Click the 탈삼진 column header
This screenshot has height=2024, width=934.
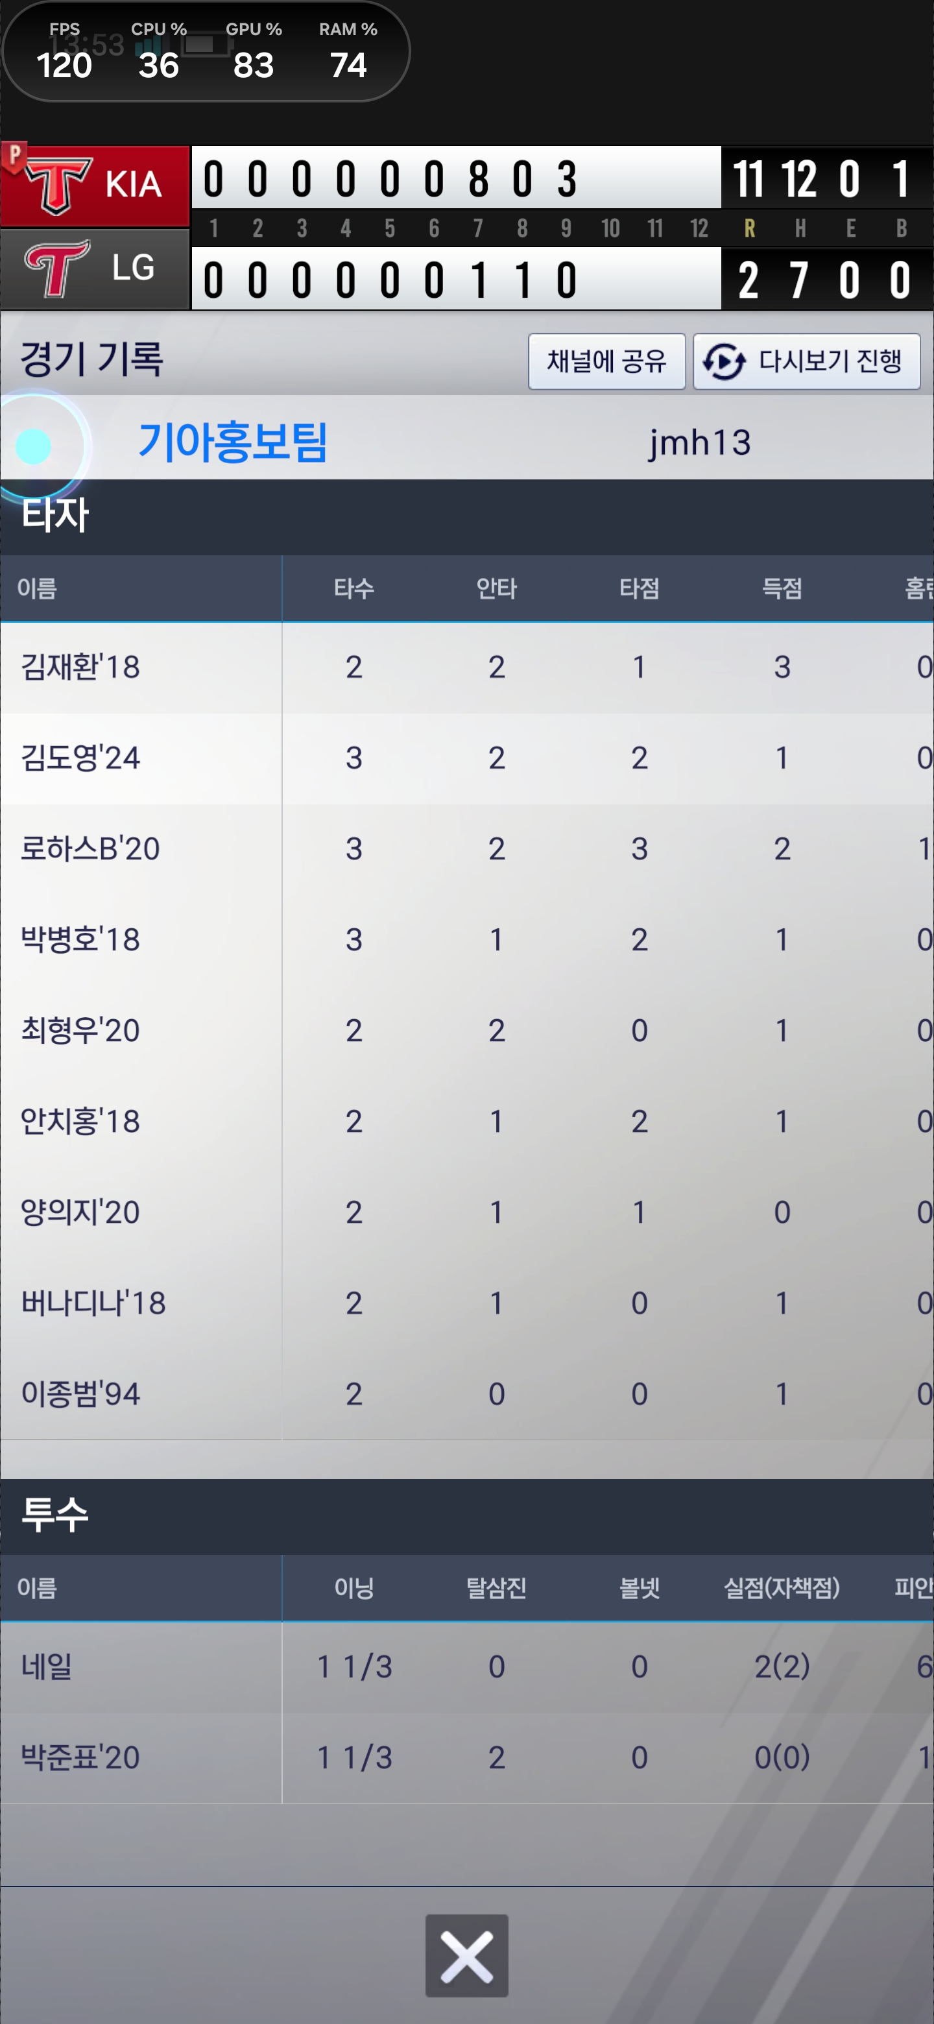pyautogui.click(x=496, y=1588)
